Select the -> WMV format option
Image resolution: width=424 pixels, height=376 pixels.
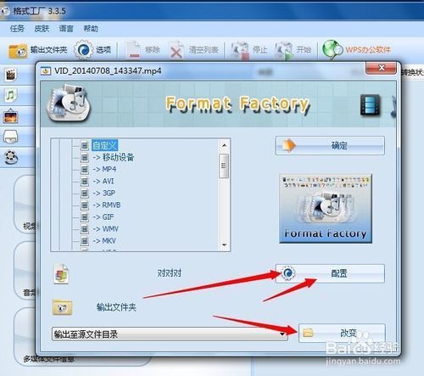106,229
